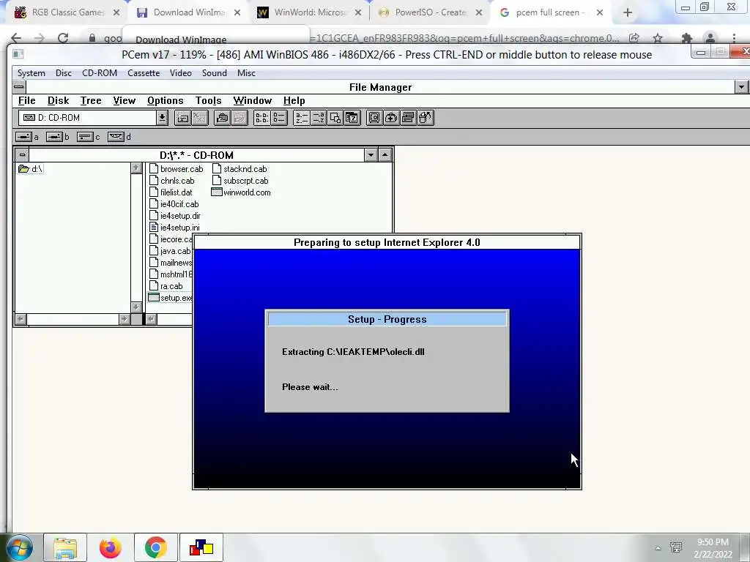Open the Tree menu in File Manager

click(91, 101)
